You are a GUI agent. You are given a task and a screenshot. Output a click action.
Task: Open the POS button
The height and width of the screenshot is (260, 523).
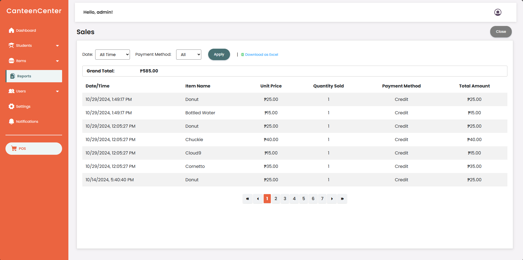pyautogui.click(x=34, y=148)
